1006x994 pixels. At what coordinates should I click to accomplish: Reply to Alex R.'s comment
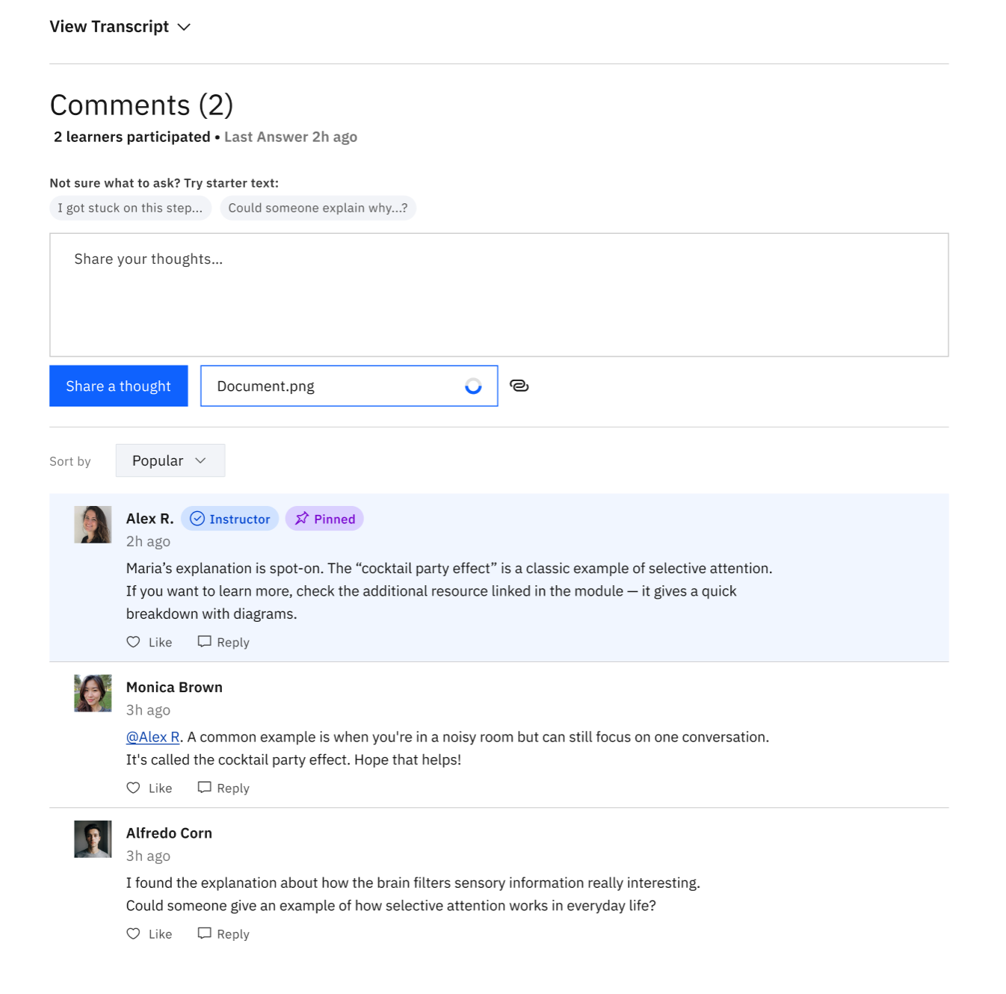(x=223, y=642)
